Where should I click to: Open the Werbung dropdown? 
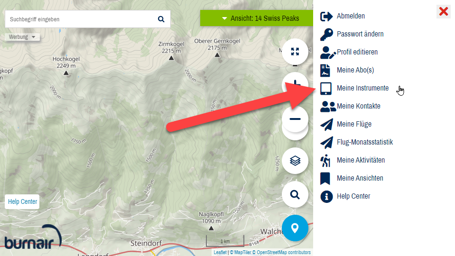tap(22, 37)
